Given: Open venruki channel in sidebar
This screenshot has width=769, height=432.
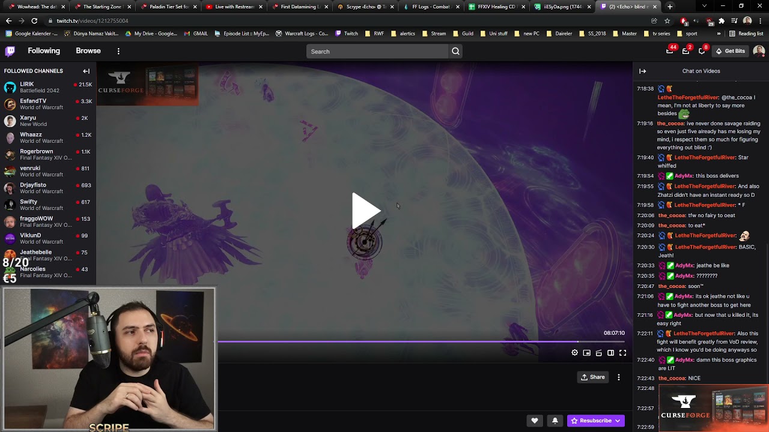Looking at the screenshot, I should tap(47, 172).
